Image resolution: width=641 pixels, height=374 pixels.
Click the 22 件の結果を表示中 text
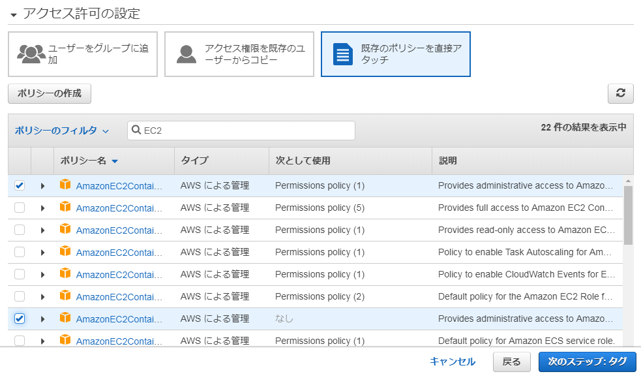[x=584, y=127]
